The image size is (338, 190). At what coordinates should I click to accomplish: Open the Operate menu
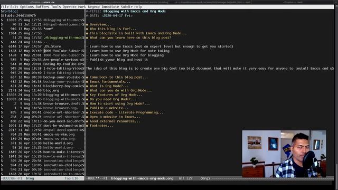[69, 7]
